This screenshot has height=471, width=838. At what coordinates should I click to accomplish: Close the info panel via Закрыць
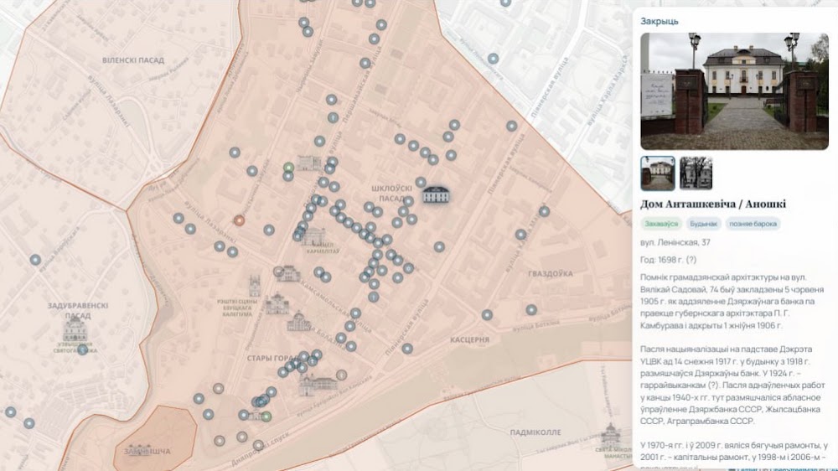tap(660, 22)
